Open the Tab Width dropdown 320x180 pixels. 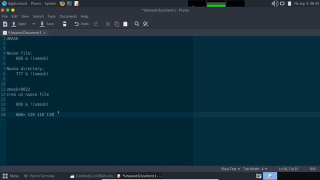255,169
